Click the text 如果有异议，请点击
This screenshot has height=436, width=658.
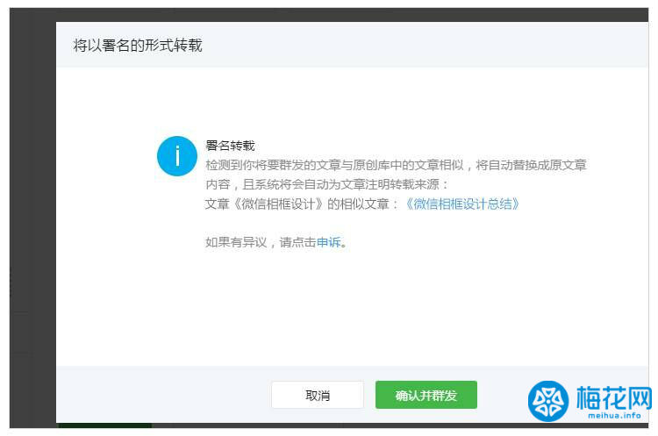tap(260, 242)
